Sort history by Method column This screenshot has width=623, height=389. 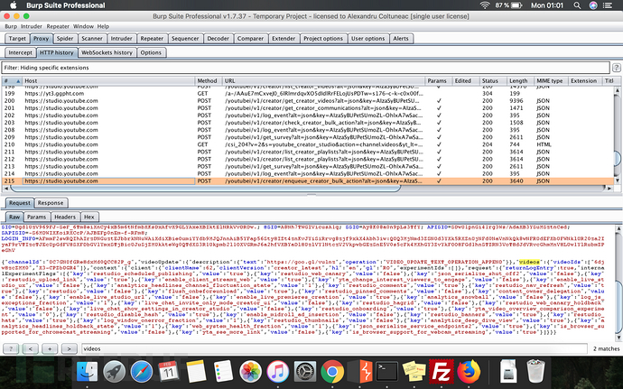click(209, 80)
